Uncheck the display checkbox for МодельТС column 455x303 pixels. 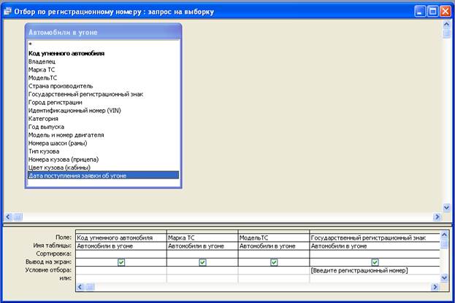[x=274, y=262]
